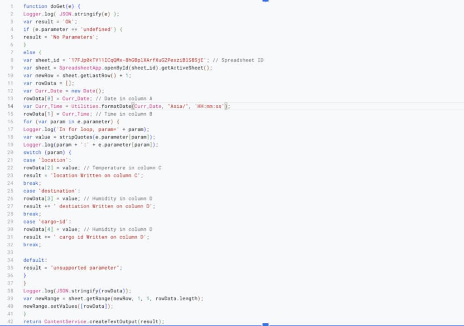
Task: Click the top blue selection handle
Action: click(266, 1)
